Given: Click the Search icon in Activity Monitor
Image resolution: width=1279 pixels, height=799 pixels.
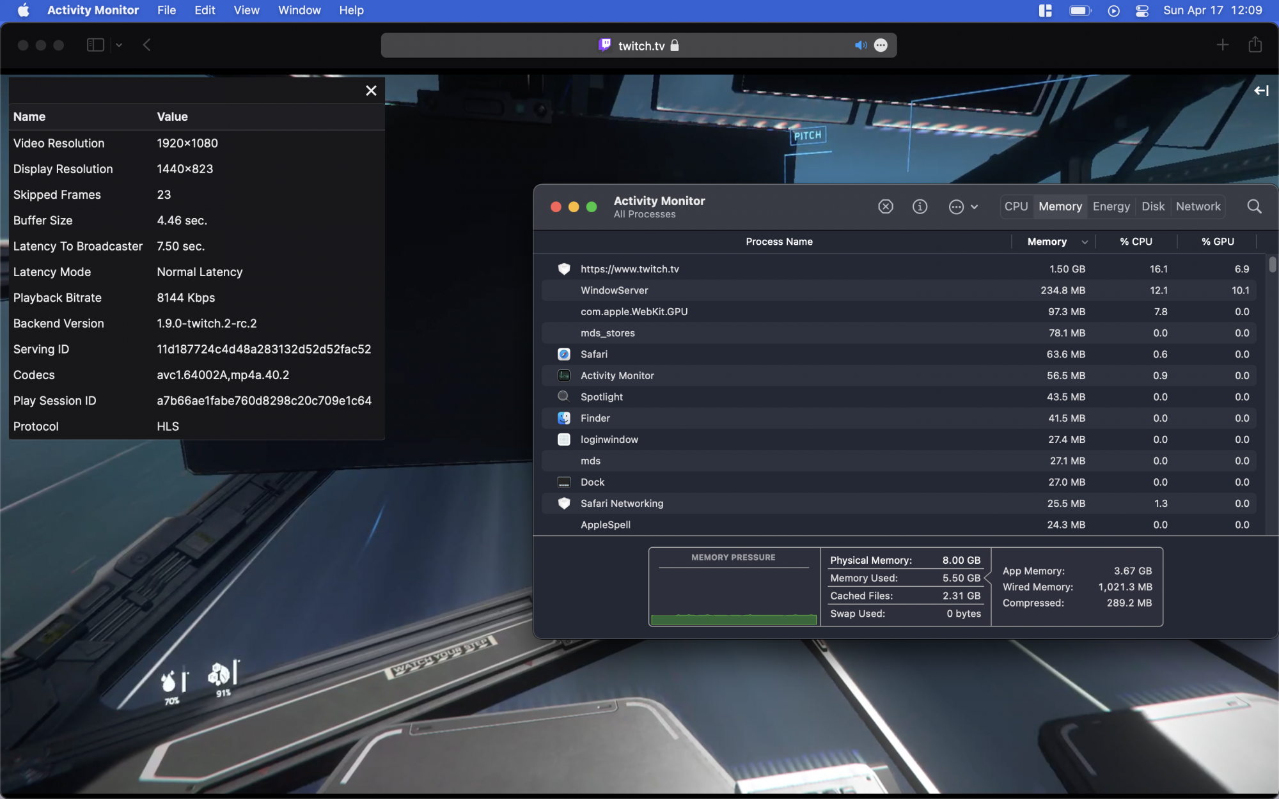Looking at the screenshot, I should pos(1255,205).
